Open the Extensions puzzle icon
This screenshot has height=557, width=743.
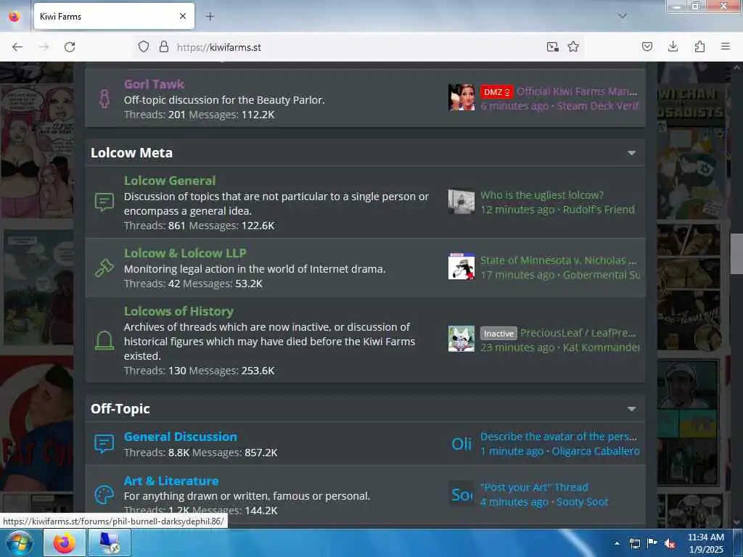[x=699, y=47]
